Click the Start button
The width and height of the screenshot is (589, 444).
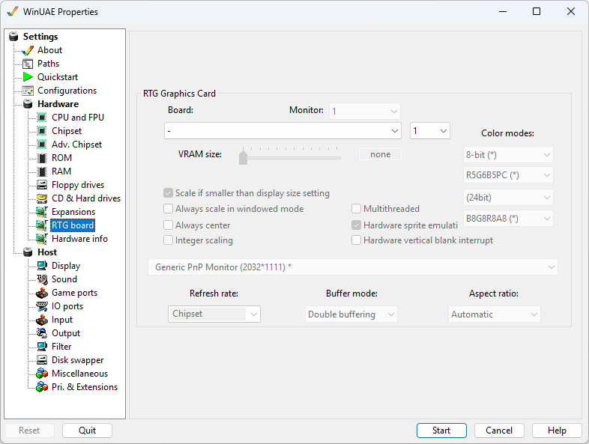[x=441, y=431]
